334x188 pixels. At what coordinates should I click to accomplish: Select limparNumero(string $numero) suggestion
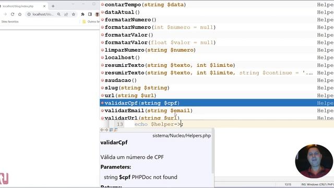pyautogui.click(x=217, y=50)
